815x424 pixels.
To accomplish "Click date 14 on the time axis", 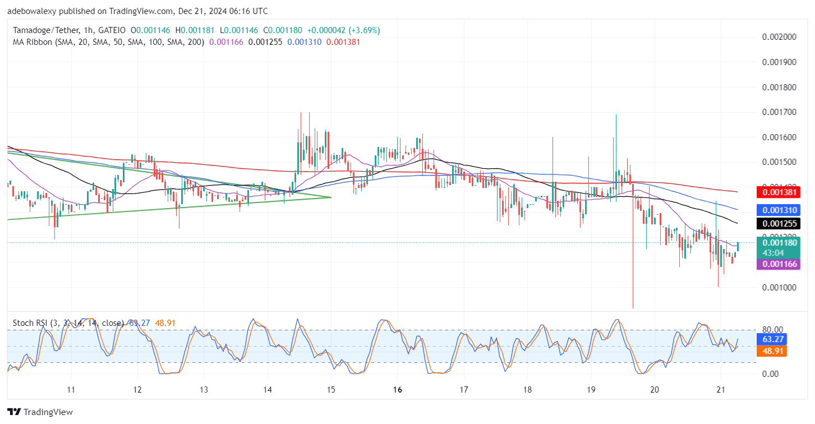I will coord(267,389).
